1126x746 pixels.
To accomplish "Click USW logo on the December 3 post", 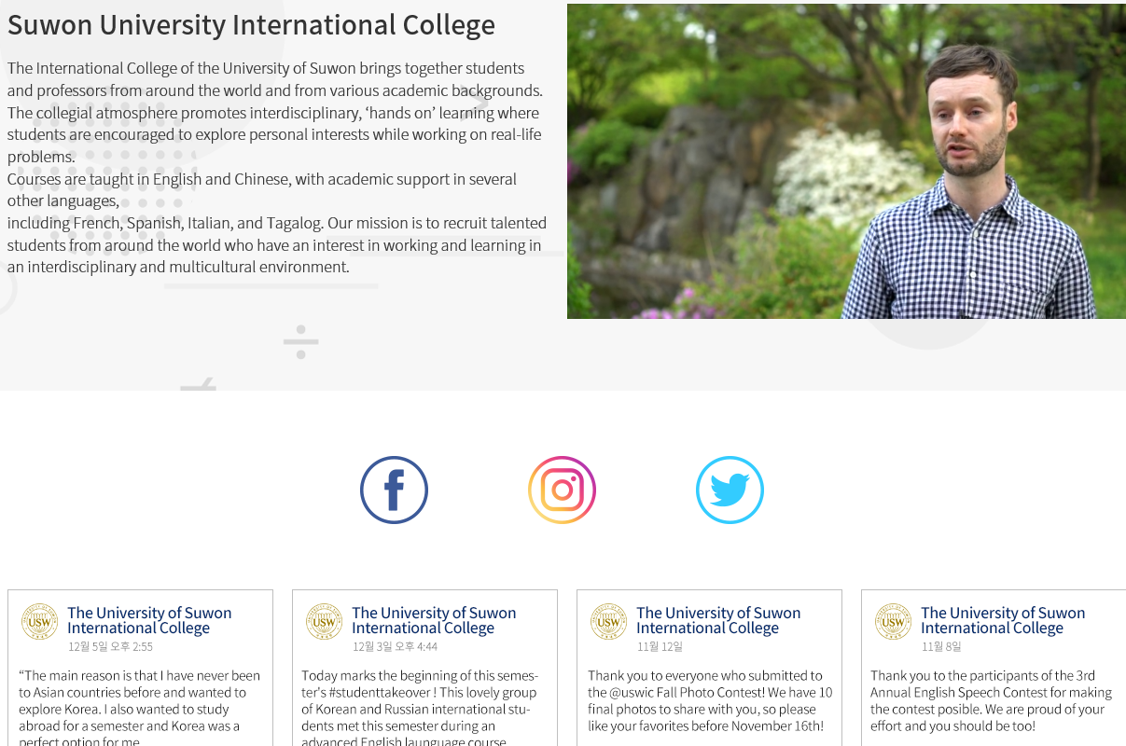I will pos(325,621).
